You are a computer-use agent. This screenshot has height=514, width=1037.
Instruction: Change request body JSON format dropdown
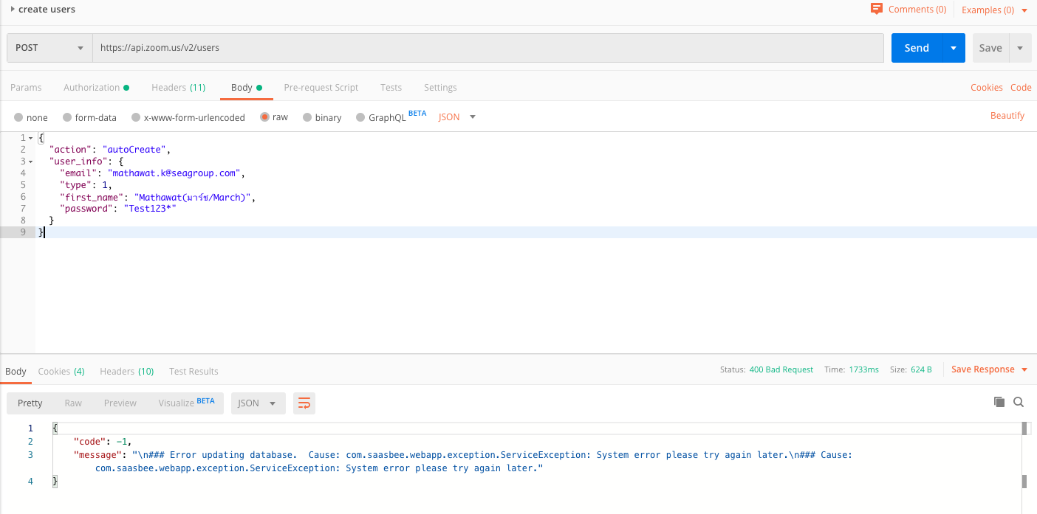point(457,117)
